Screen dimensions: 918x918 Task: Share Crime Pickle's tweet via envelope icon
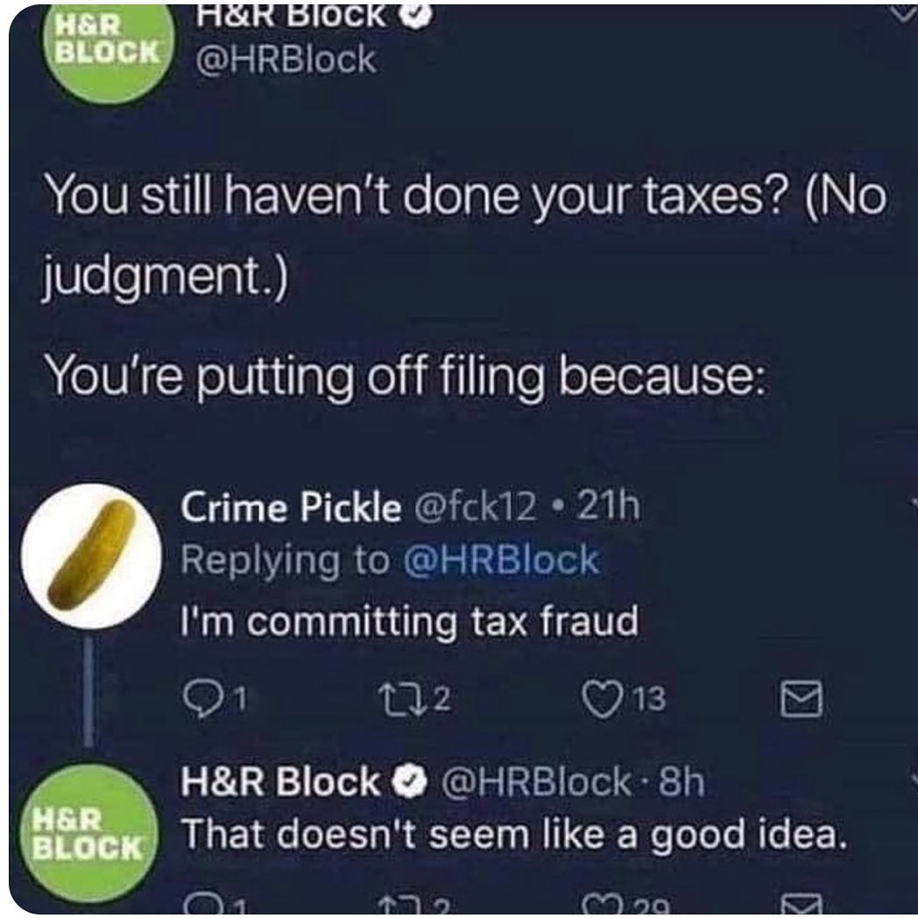point(801,699)
